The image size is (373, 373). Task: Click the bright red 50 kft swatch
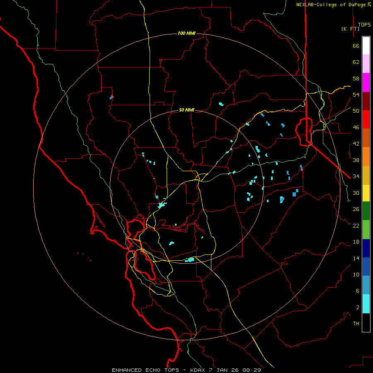coord(366,119)
